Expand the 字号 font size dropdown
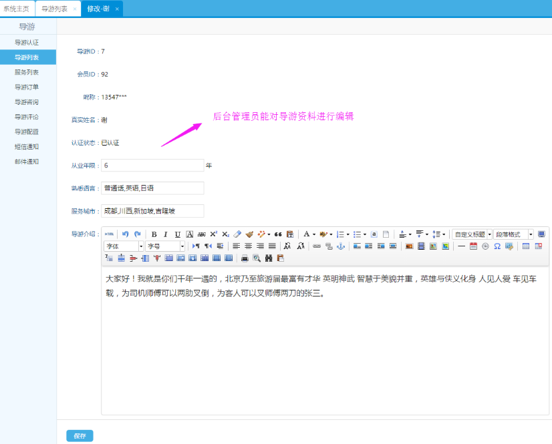The width and height of the screenshot is (552, 444). pos(165,246)
